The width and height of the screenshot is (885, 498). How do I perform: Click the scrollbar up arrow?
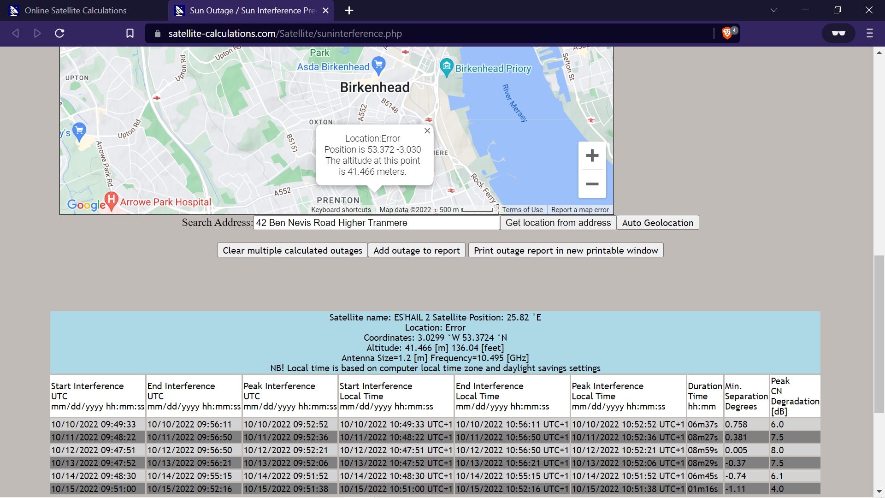click(x=879, y=53)
